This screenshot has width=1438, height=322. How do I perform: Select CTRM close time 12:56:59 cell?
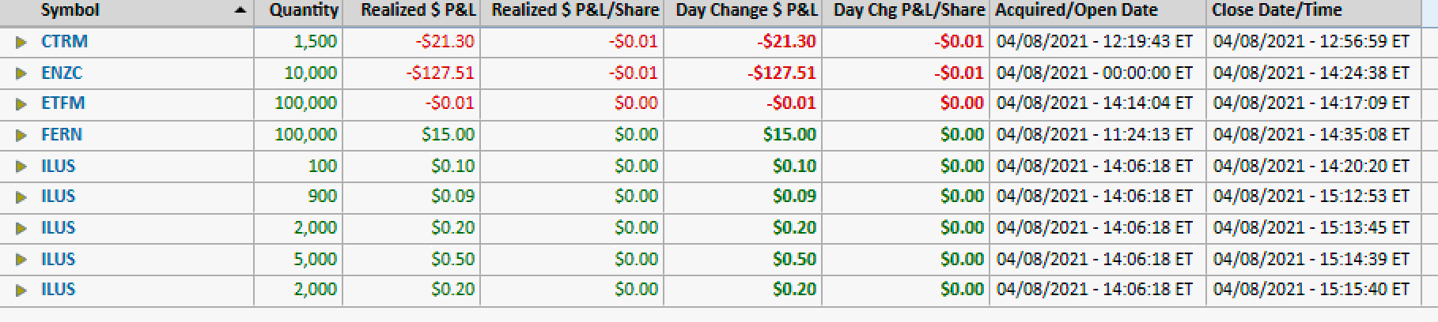1311,42
